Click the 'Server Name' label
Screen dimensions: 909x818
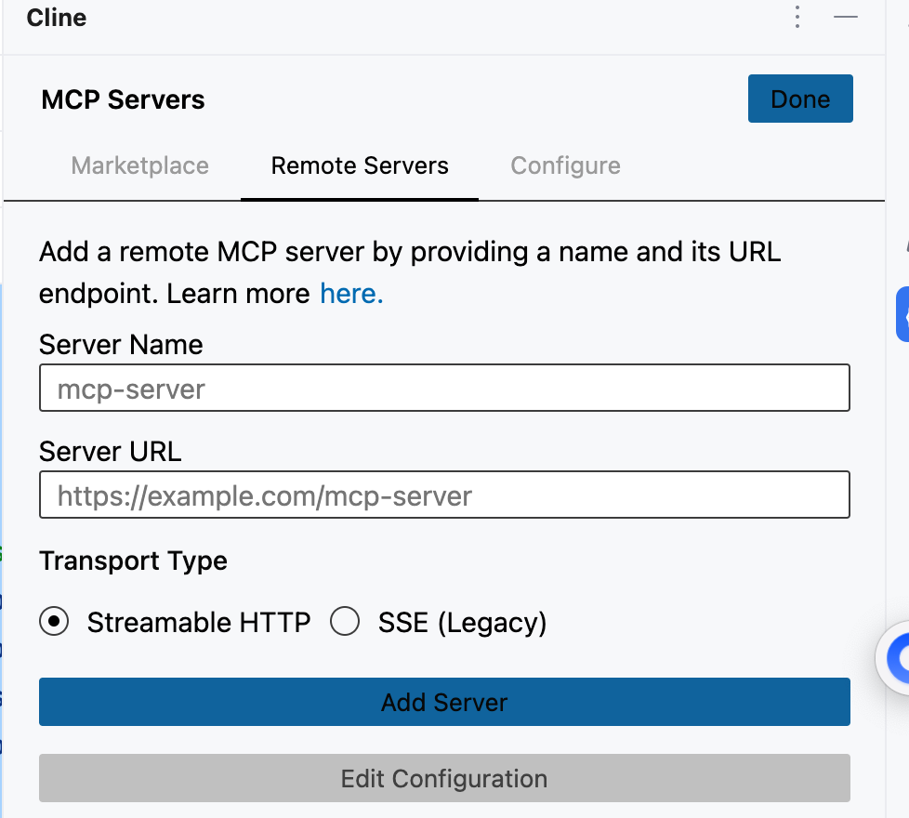(x=121, y=345)
